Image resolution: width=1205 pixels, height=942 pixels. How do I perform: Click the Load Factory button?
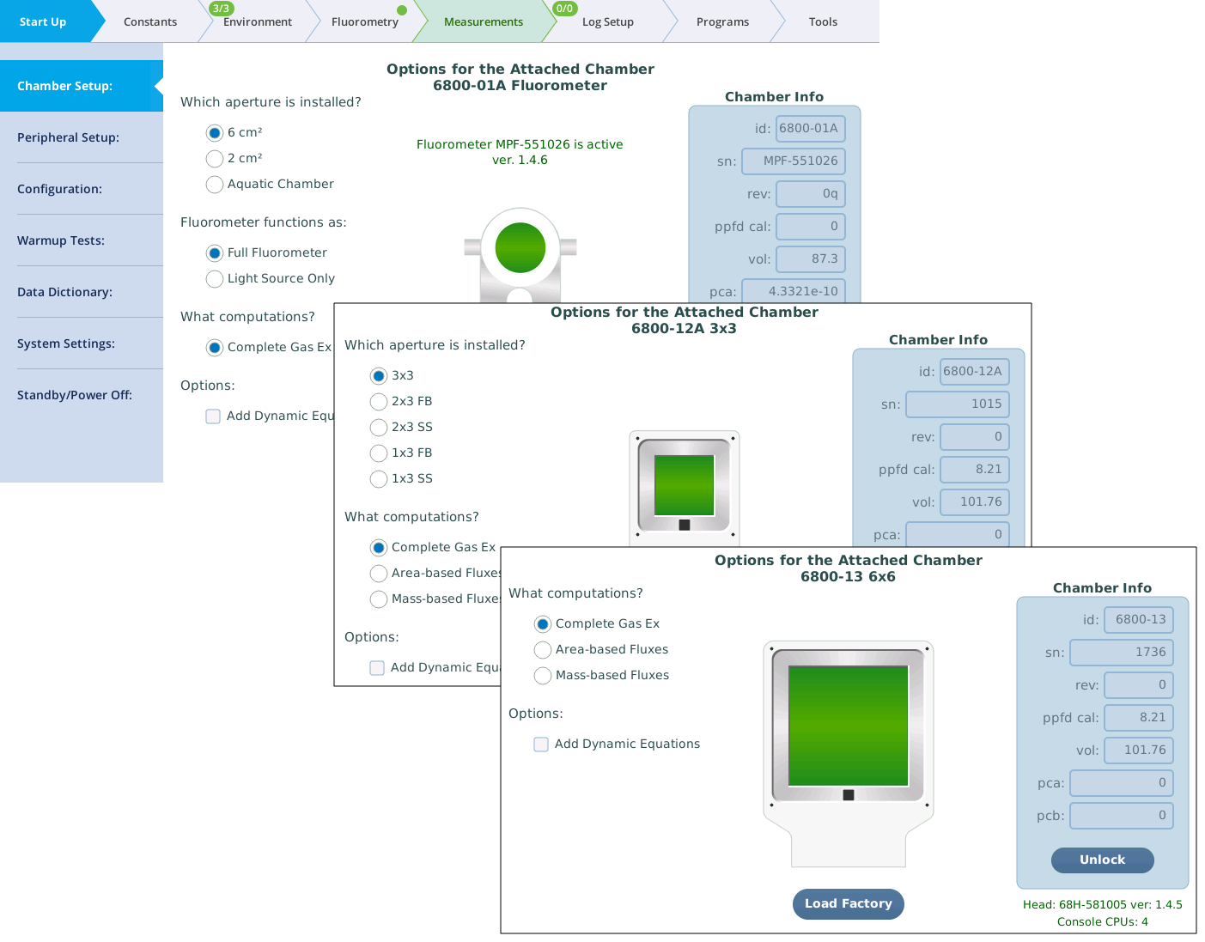pos(849,904)
